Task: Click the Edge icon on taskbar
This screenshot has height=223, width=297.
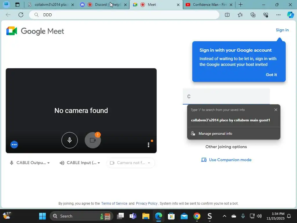Action: click(159, 216)
